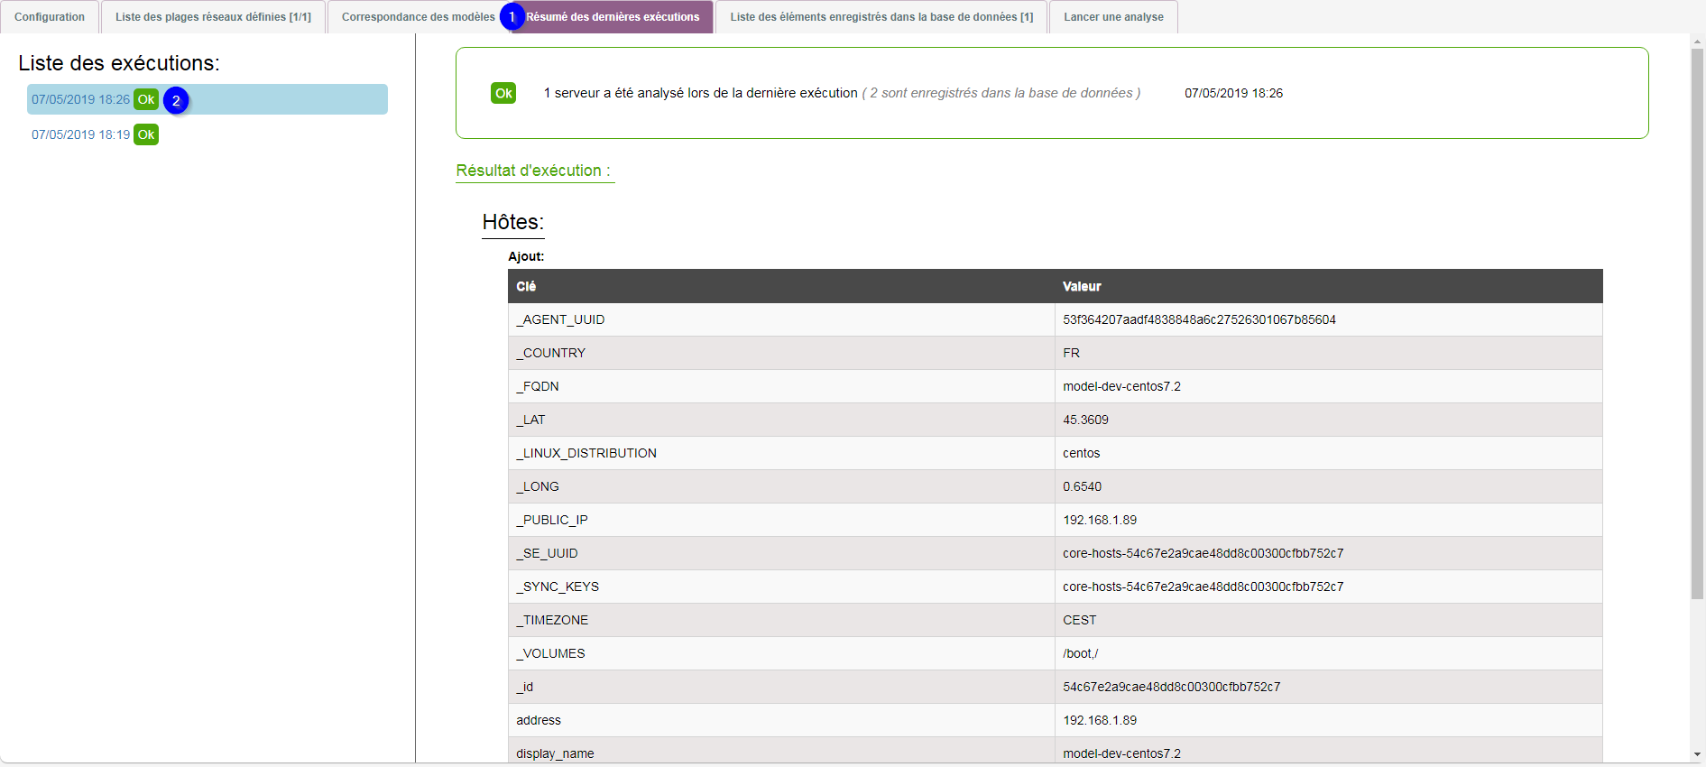Switch to Liste des plages réseaux définies tab

pos(213,17)
